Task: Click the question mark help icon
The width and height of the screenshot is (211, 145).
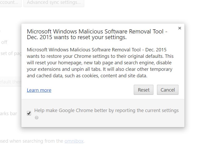Action: tap(37, 118)
